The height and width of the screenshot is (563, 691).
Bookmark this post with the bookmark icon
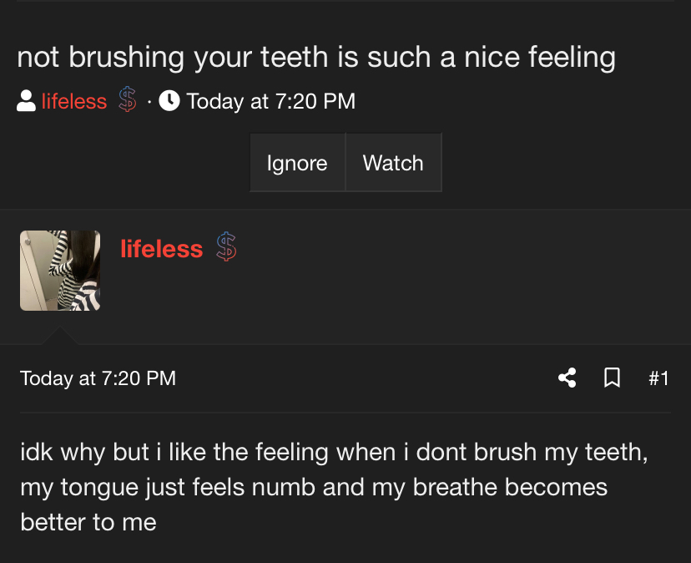(x=612, y=378)
